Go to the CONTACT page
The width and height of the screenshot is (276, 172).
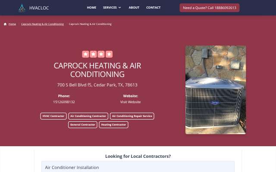154,8
